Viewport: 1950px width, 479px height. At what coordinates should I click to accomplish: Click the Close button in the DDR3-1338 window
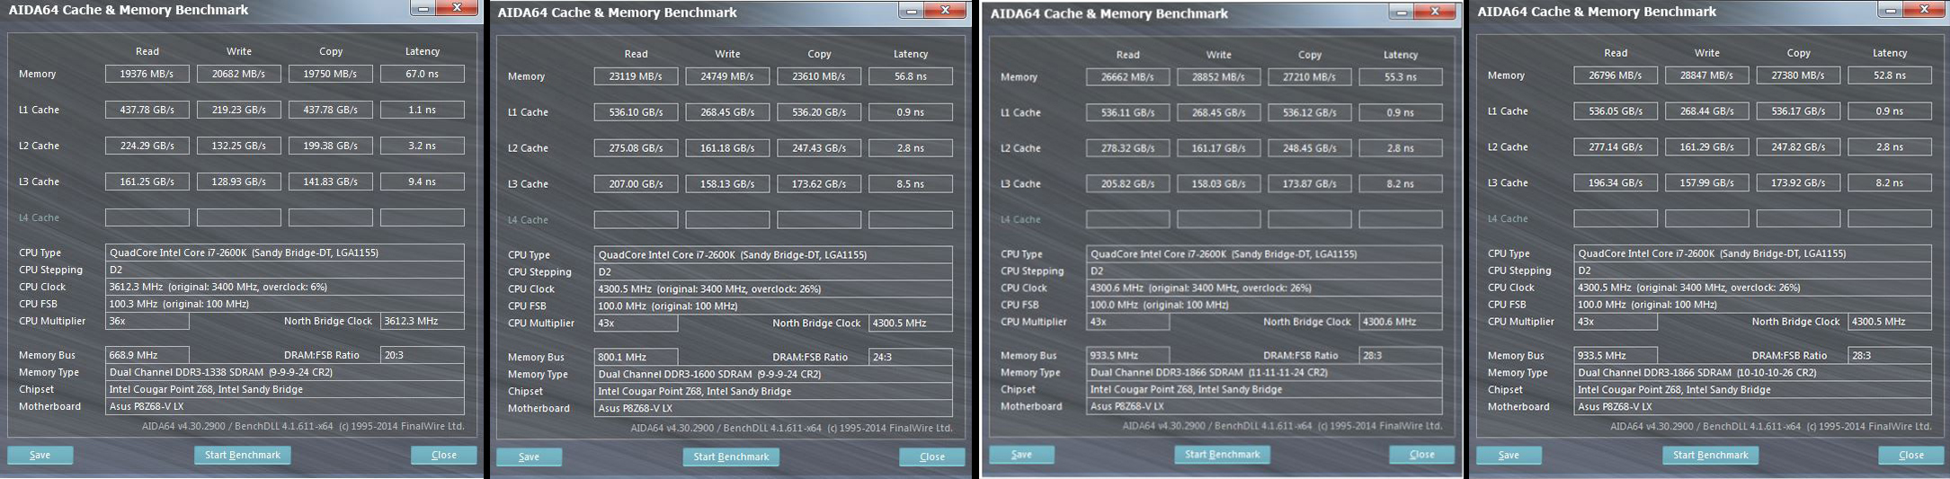pos(444,455)
